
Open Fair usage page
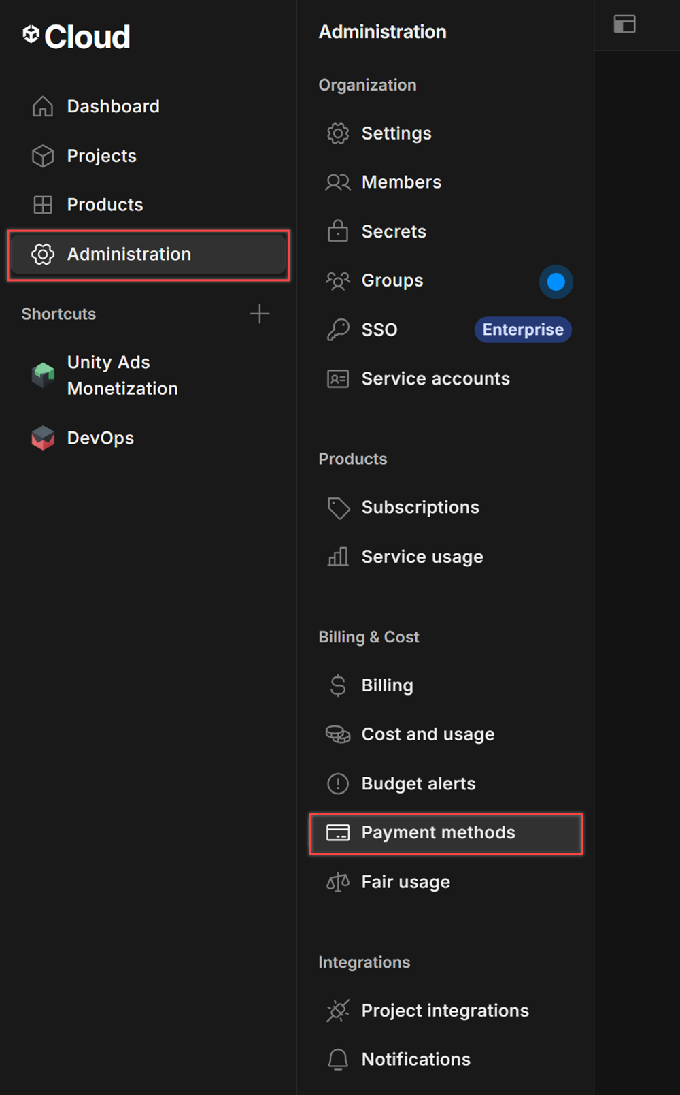(446, 882)
